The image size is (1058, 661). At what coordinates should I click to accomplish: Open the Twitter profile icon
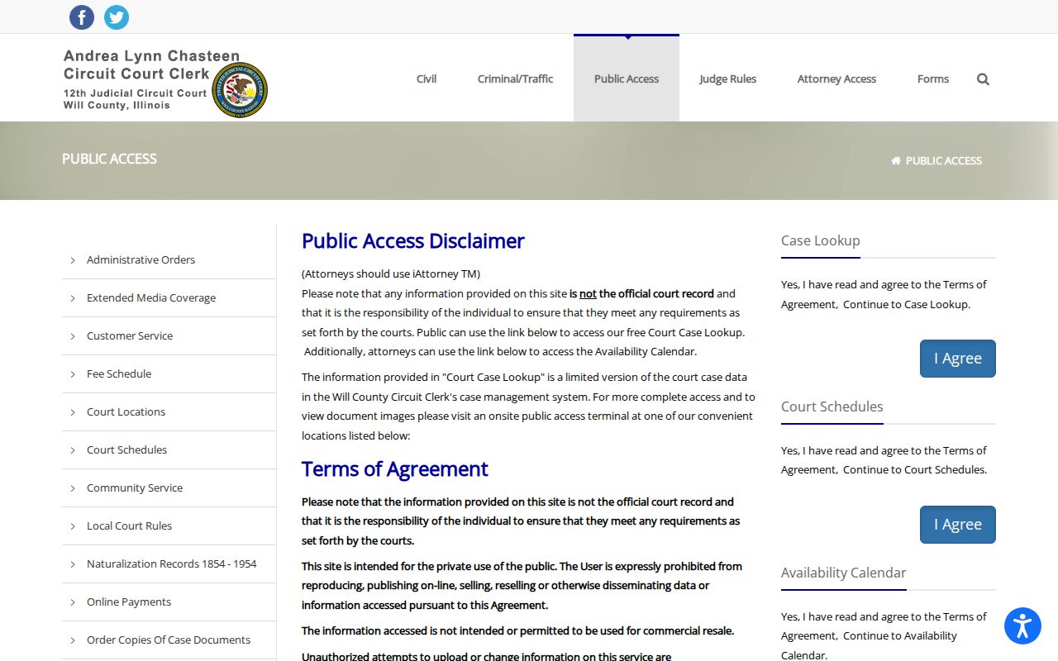coord(117,17)
